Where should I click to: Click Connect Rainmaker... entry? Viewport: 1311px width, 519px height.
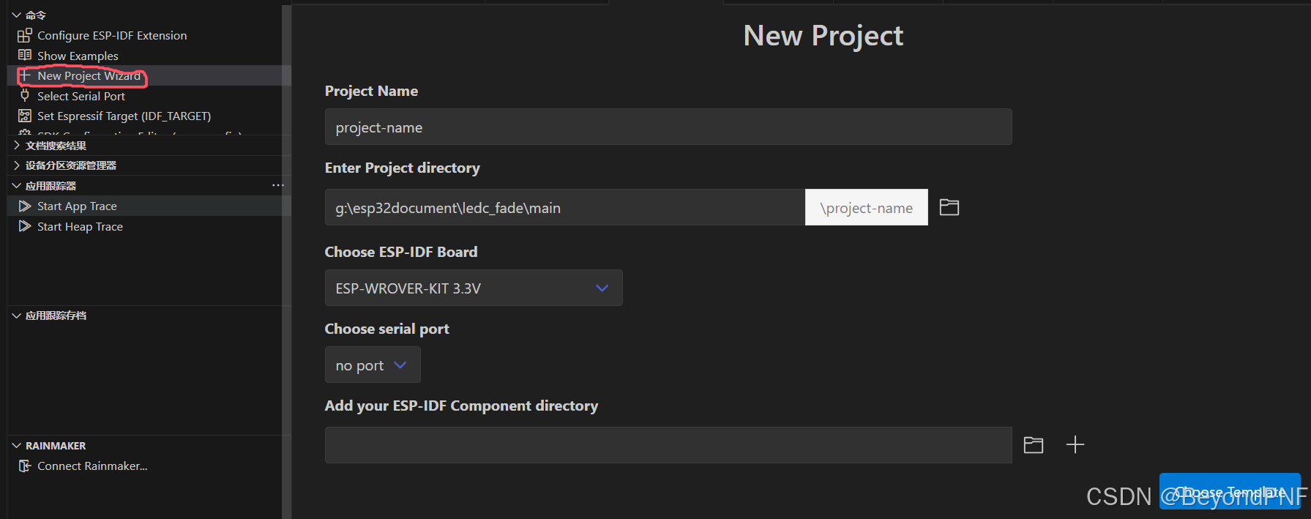[92, 466]
